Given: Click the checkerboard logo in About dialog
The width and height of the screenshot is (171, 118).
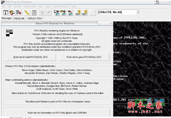Looking at the screenshot, I should point(9,33).
